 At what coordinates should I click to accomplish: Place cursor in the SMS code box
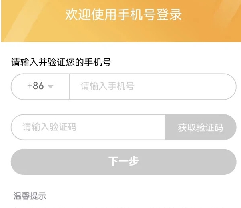pos(88,128)
